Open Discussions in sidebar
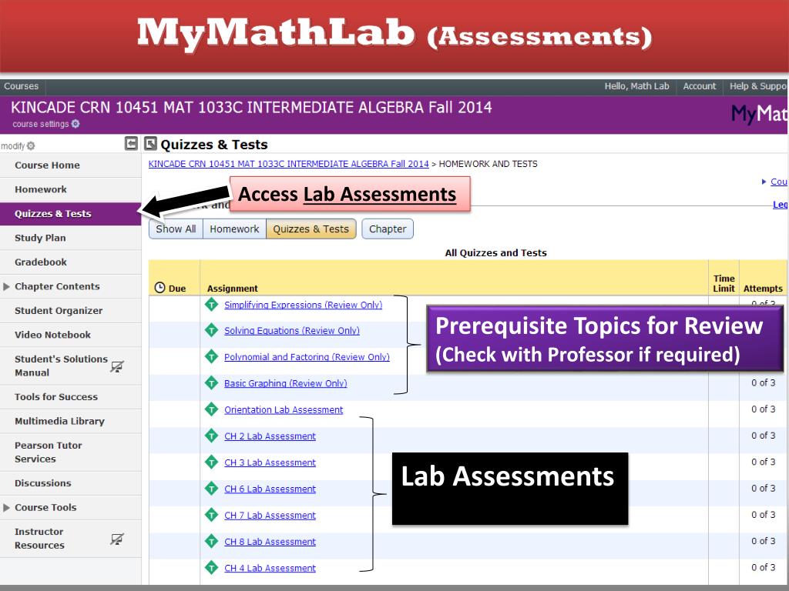 70,483
